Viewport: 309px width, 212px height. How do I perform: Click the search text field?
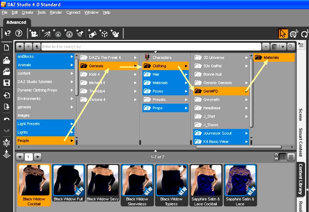[151, 47]
